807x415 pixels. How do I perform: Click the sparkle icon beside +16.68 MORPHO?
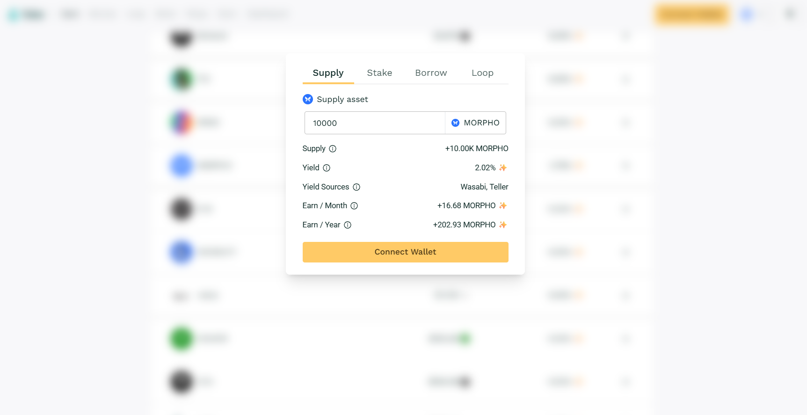pos(503,205)
